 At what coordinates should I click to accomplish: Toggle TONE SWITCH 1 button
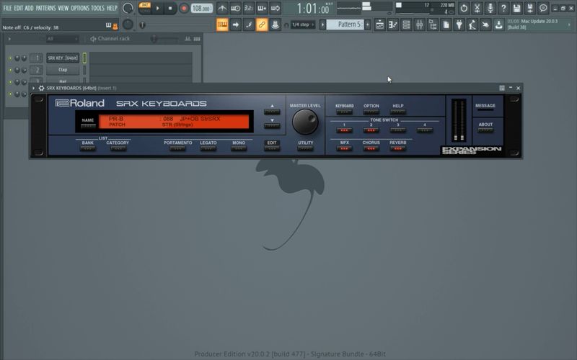pos(344,130)
